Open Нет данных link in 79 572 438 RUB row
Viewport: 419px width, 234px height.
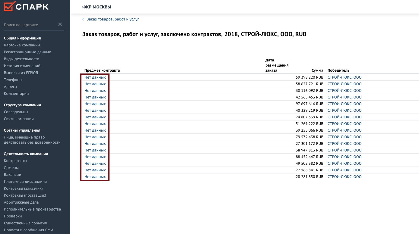click(95, 137)
